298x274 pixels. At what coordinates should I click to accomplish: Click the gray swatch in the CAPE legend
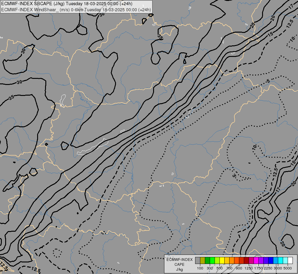198,260
